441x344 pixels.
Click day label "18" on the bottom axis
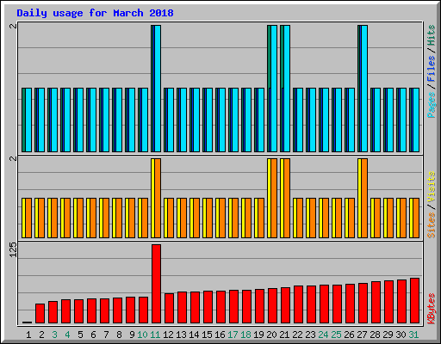(x=245, y=335)
